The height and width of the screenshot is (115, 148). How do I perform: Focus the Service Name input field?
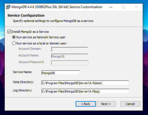60,73
